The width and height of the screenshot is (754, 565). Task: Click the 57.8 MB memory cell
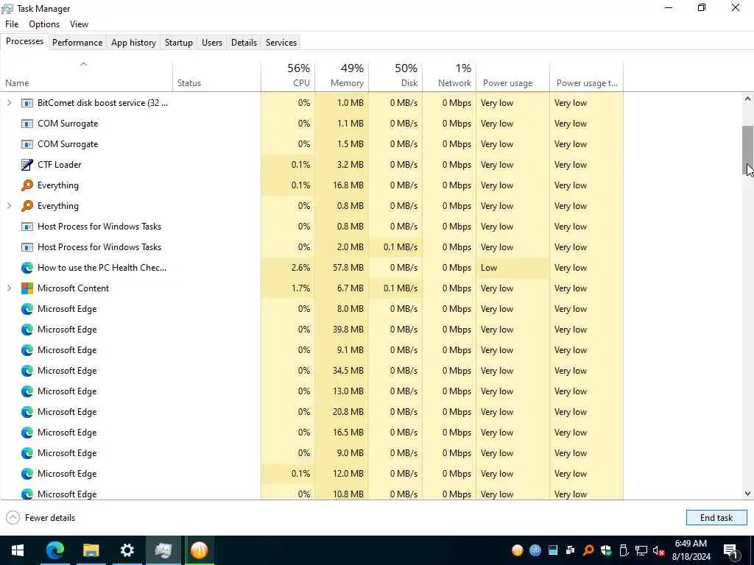tap(342, 268)
